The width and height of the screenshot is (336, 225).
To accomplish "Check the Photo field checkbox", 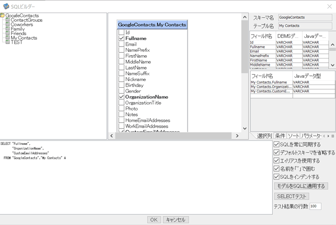I will (121, 108).
